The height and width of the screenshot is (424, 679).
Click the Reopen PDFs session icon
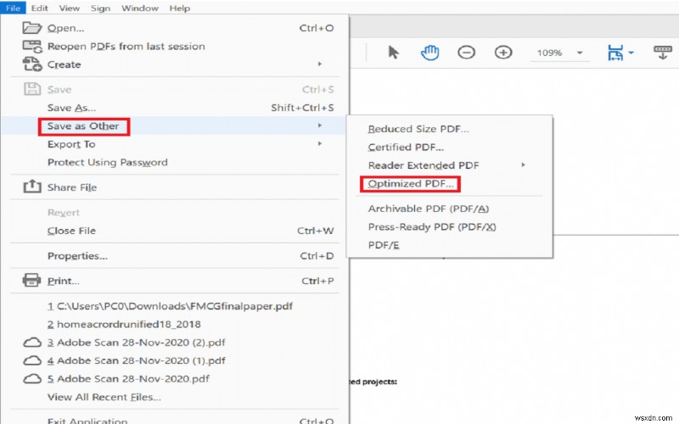tap(32, 47)
